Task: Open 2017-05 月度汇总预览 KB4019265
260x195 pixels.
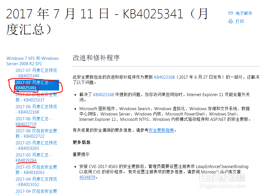Action: tap(36, 146)
